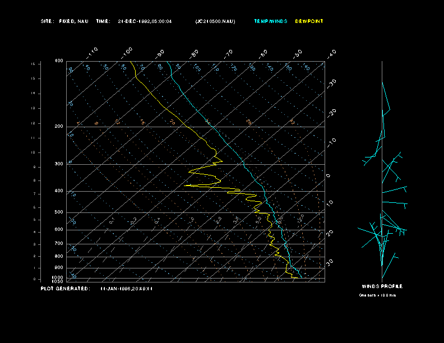Click the cyan "TEMP/WINDS" legend label

click(271, 21)
